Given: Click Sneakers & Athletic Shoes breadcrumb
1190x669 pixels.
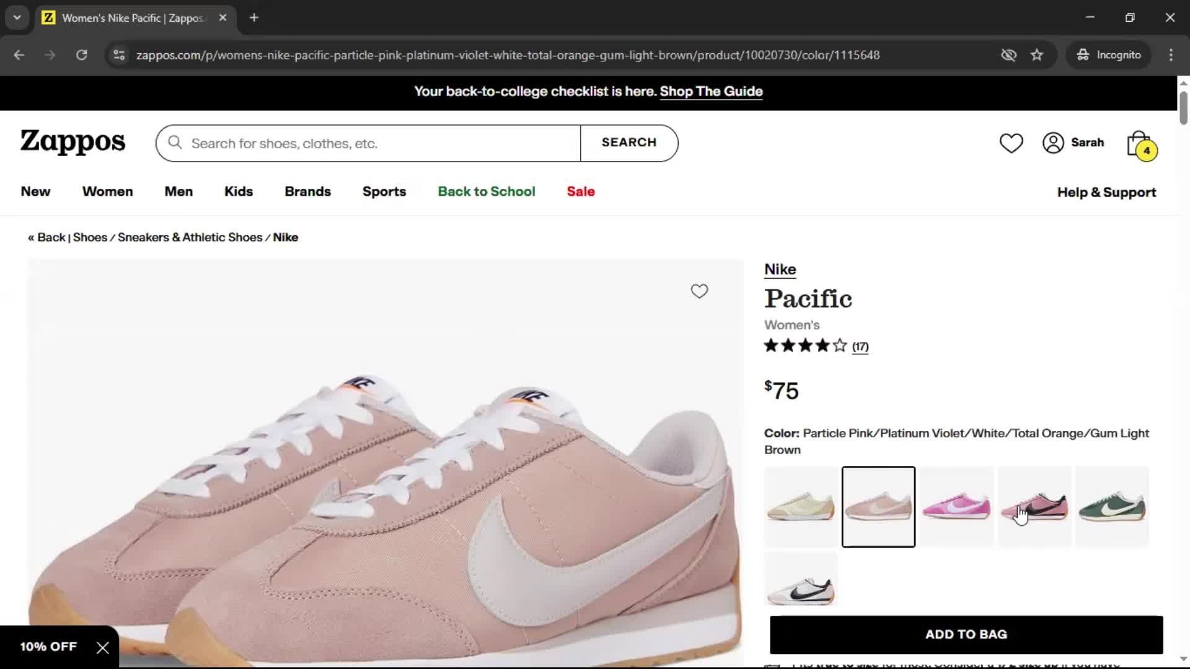Looking at the screenshot, I should 190,237.
